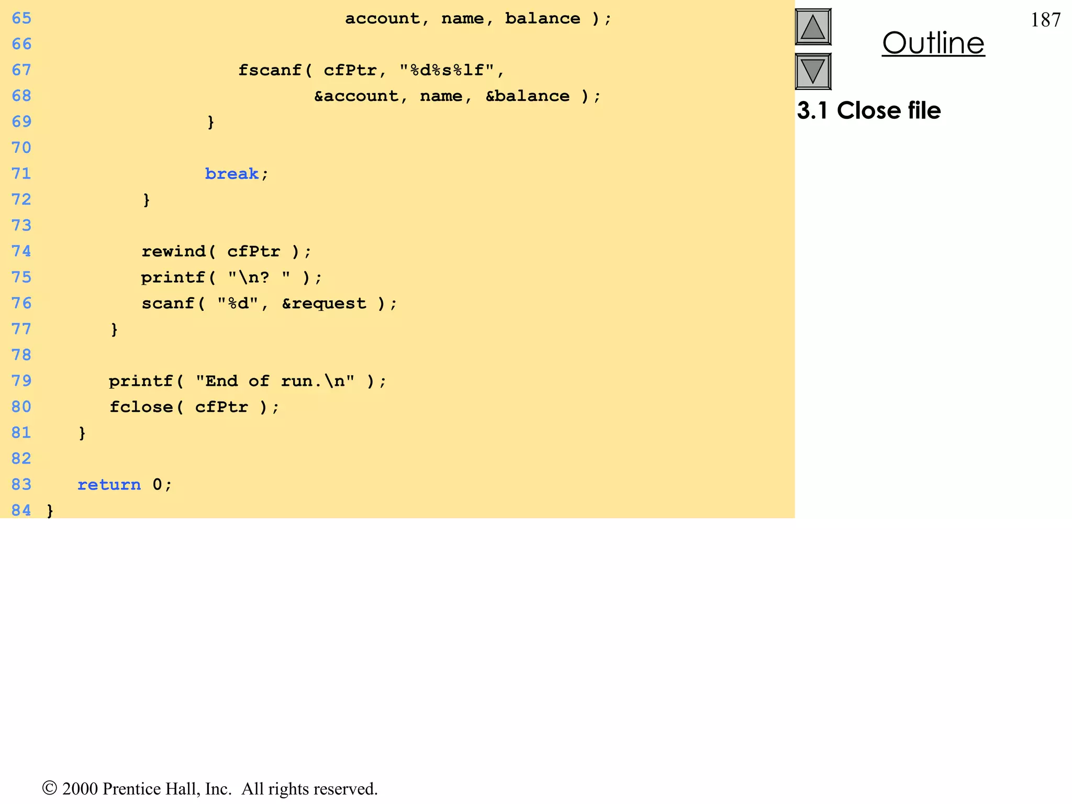Click the 'rewind( cfPtr );' statement
The width and height of the screenshot is (1072, 804).
point(227,252)
